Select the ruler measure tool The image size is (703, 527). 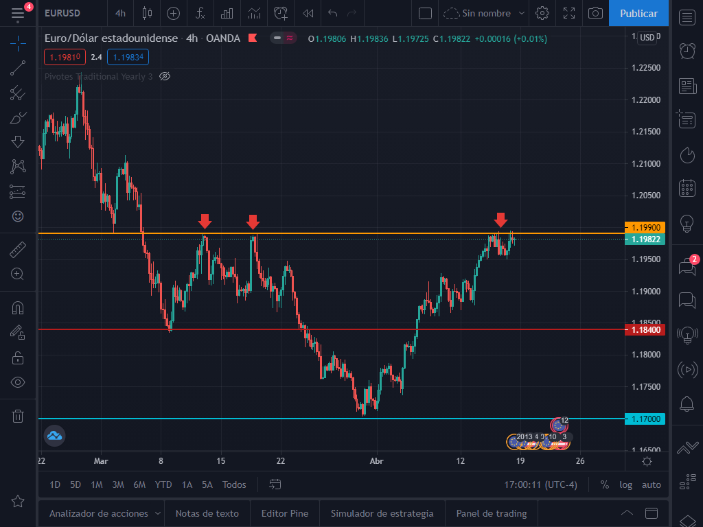18,250
